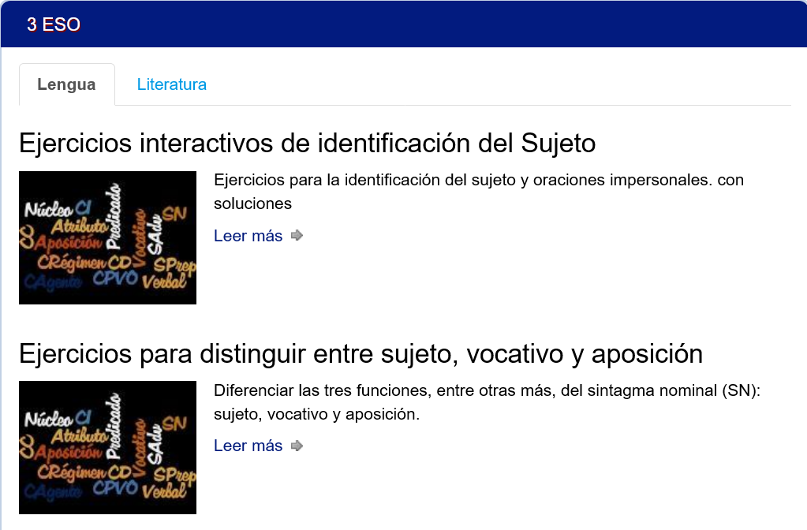
Task: Click the arrow icon beside the first Leer más
Action: click(x=297, y=236)
